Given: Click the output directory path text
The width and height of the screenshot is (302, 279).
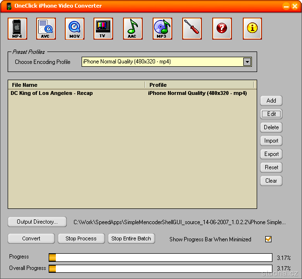Looking at the screenshot, I should point(179,222).
